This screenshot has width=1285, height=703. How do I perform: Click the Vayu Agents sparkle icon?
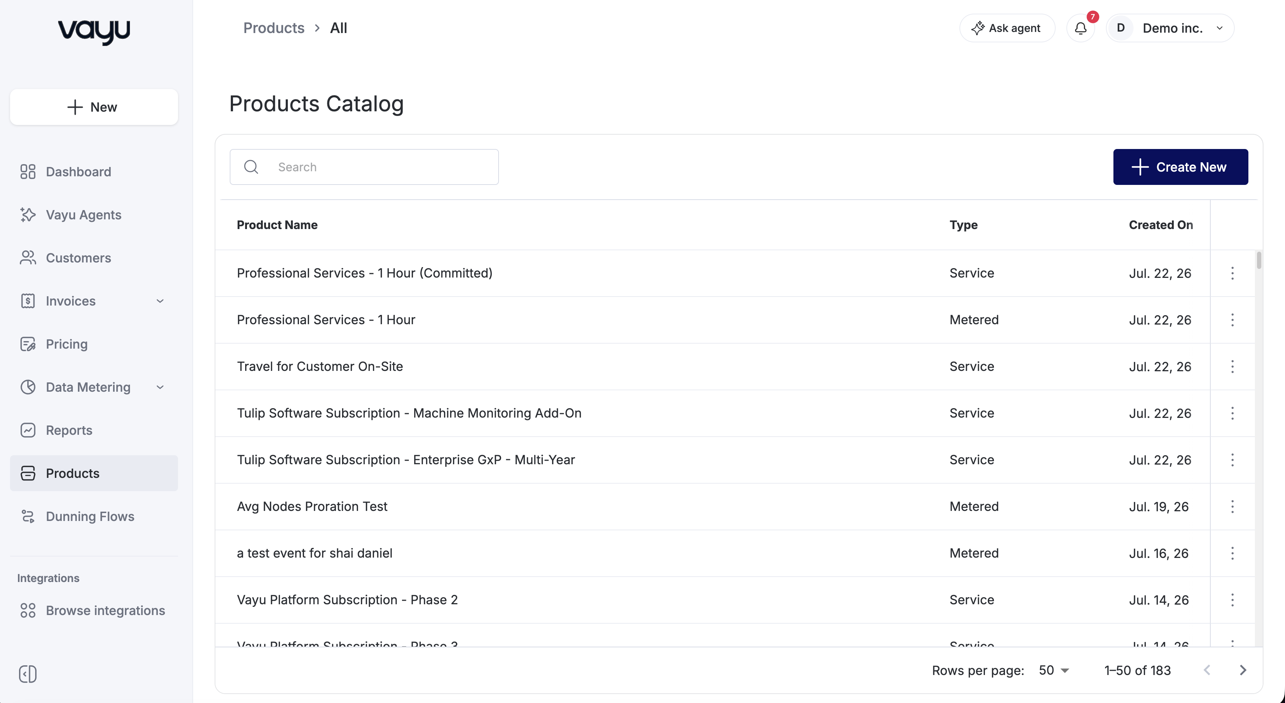28,215
